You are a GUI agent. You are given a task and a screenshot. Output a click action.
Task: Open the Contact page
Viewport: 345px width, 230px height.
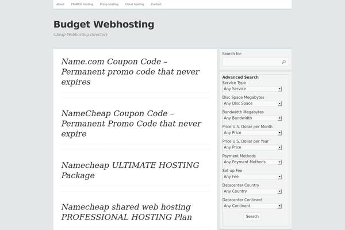pos(156,4)
